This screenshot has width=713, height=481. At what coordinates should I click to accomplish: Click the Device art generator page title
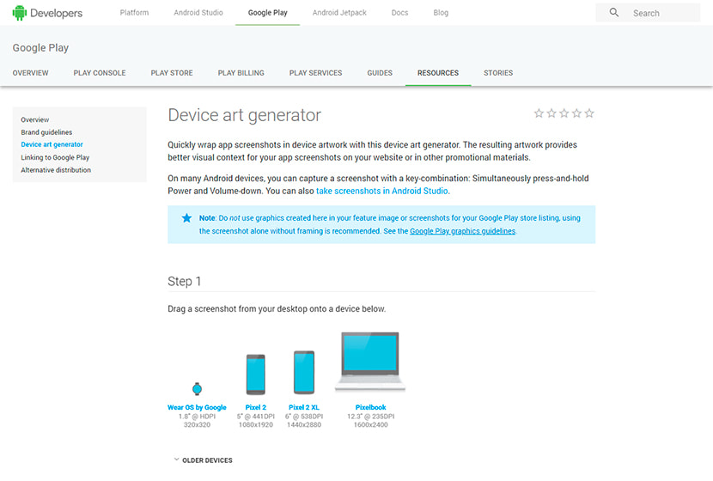(244, 115)
